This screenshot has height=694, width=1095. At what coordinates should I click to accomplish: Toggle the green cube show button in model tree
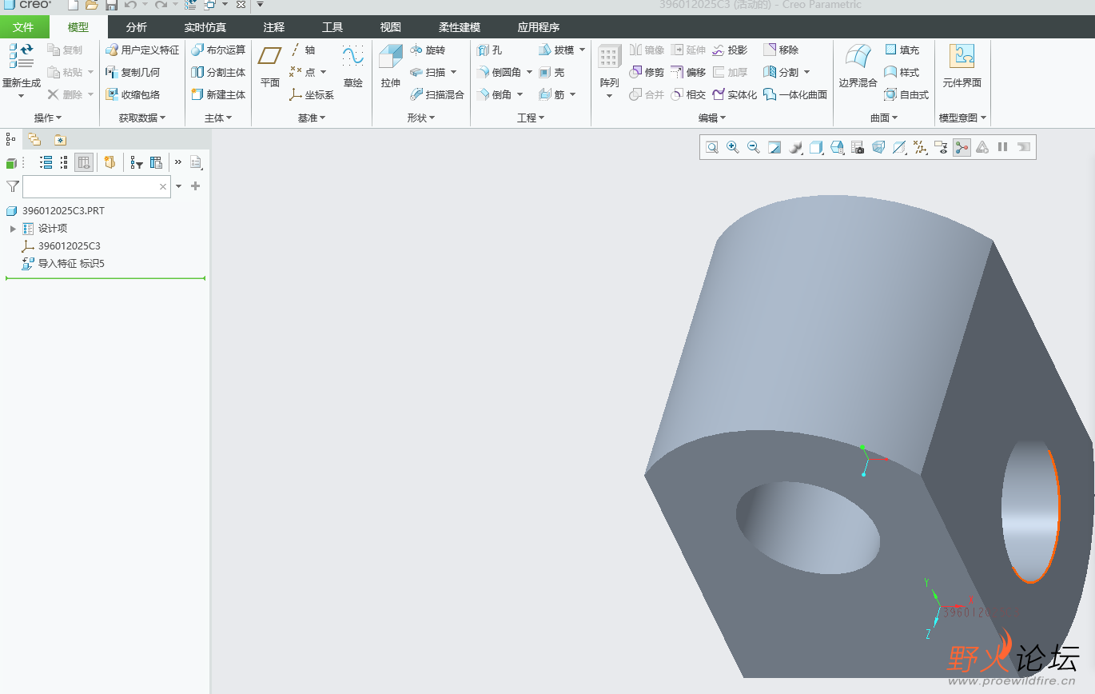point(11,163)
